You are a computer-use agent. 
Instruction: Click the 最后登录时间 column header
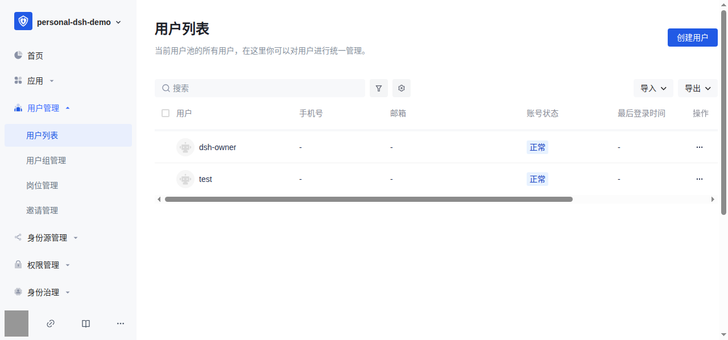click(642, 113)
